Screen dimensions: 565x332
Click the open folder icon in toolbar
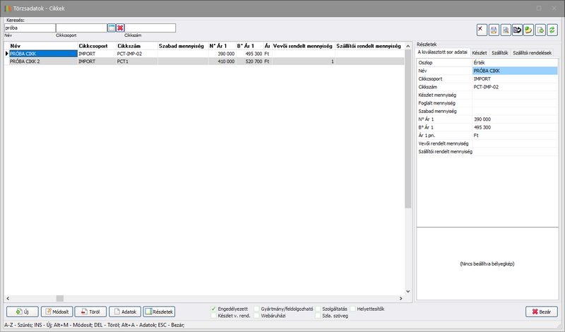(528, 30)
